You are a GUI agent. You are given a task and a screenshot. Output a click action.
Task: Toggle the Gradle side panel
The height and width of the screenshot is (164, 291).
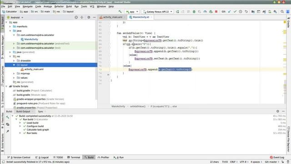(289, 23)
